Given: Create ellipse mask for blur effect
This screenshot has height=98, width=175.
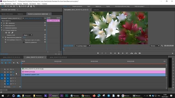Looking at the screenshot, I should click(x=6, y=33).
